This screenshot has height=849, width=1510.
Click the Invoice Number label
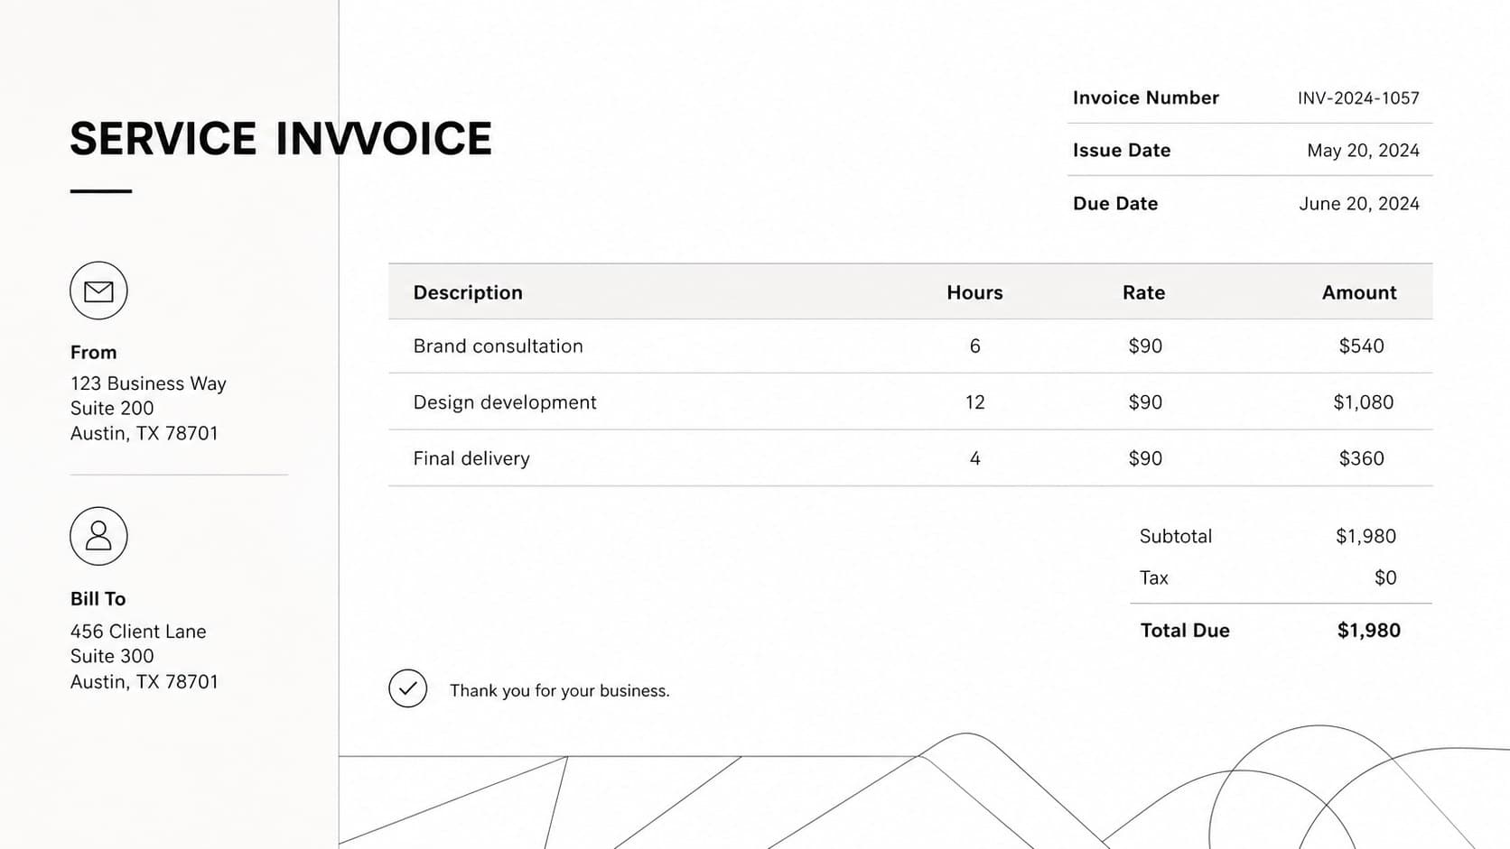point(1145,97)
